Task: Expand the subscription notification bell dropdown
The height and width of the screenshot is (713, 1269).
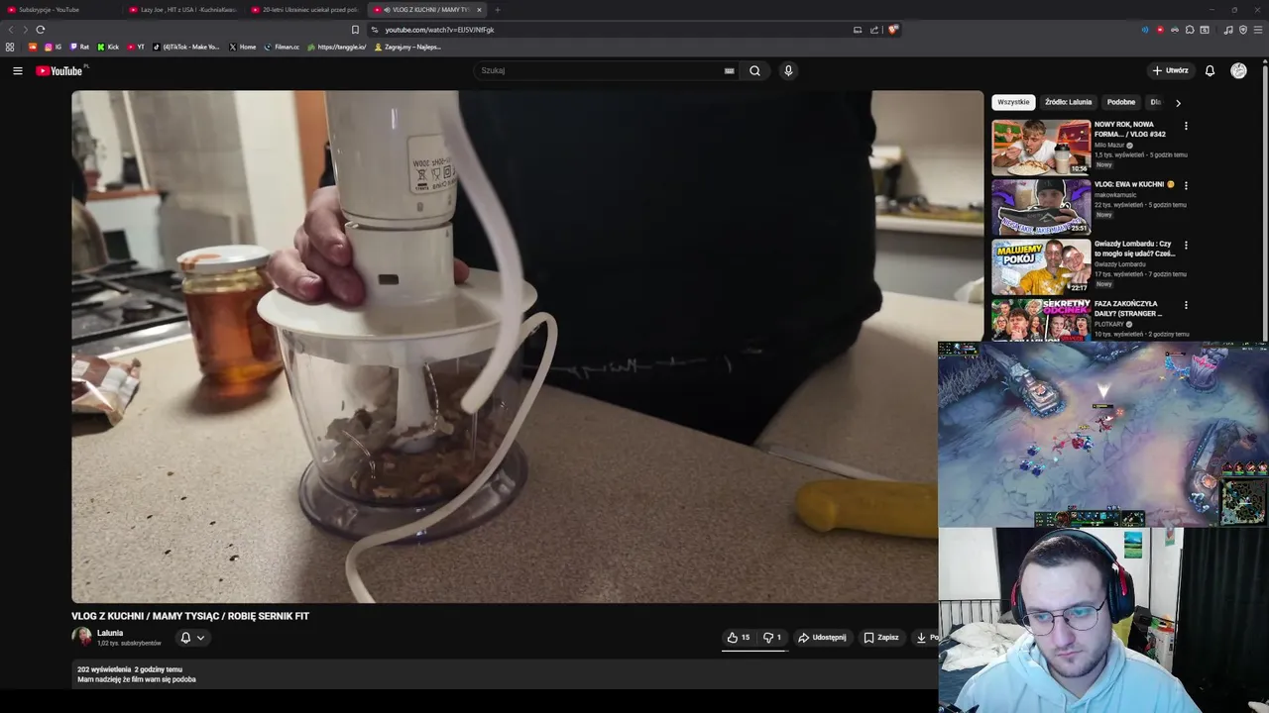Action: [192, 638]
